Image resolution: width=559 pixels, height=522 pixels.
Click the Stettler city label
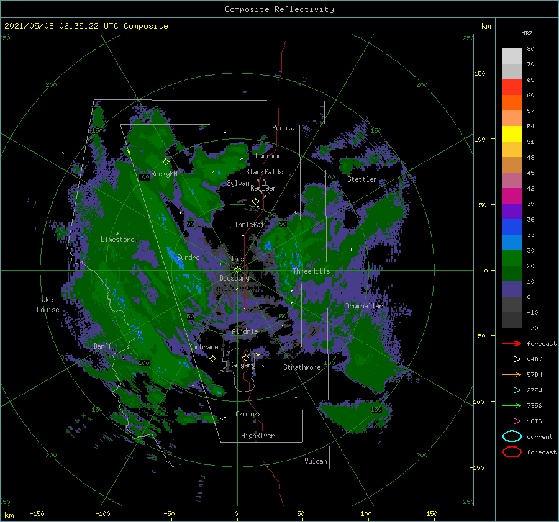(x=362, y=179)
